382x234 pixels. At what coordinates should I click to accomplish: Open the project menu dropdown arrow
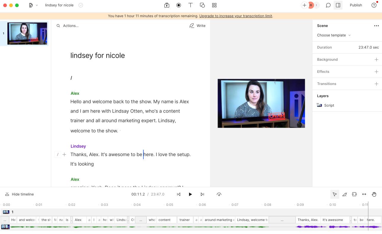pos(37,5)
